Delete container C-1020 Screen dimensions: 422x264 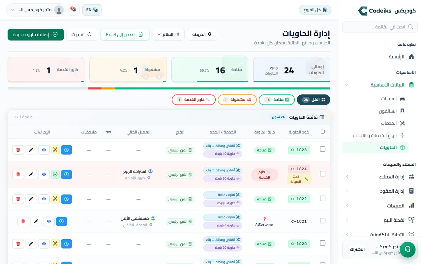[x=18, y=244]
